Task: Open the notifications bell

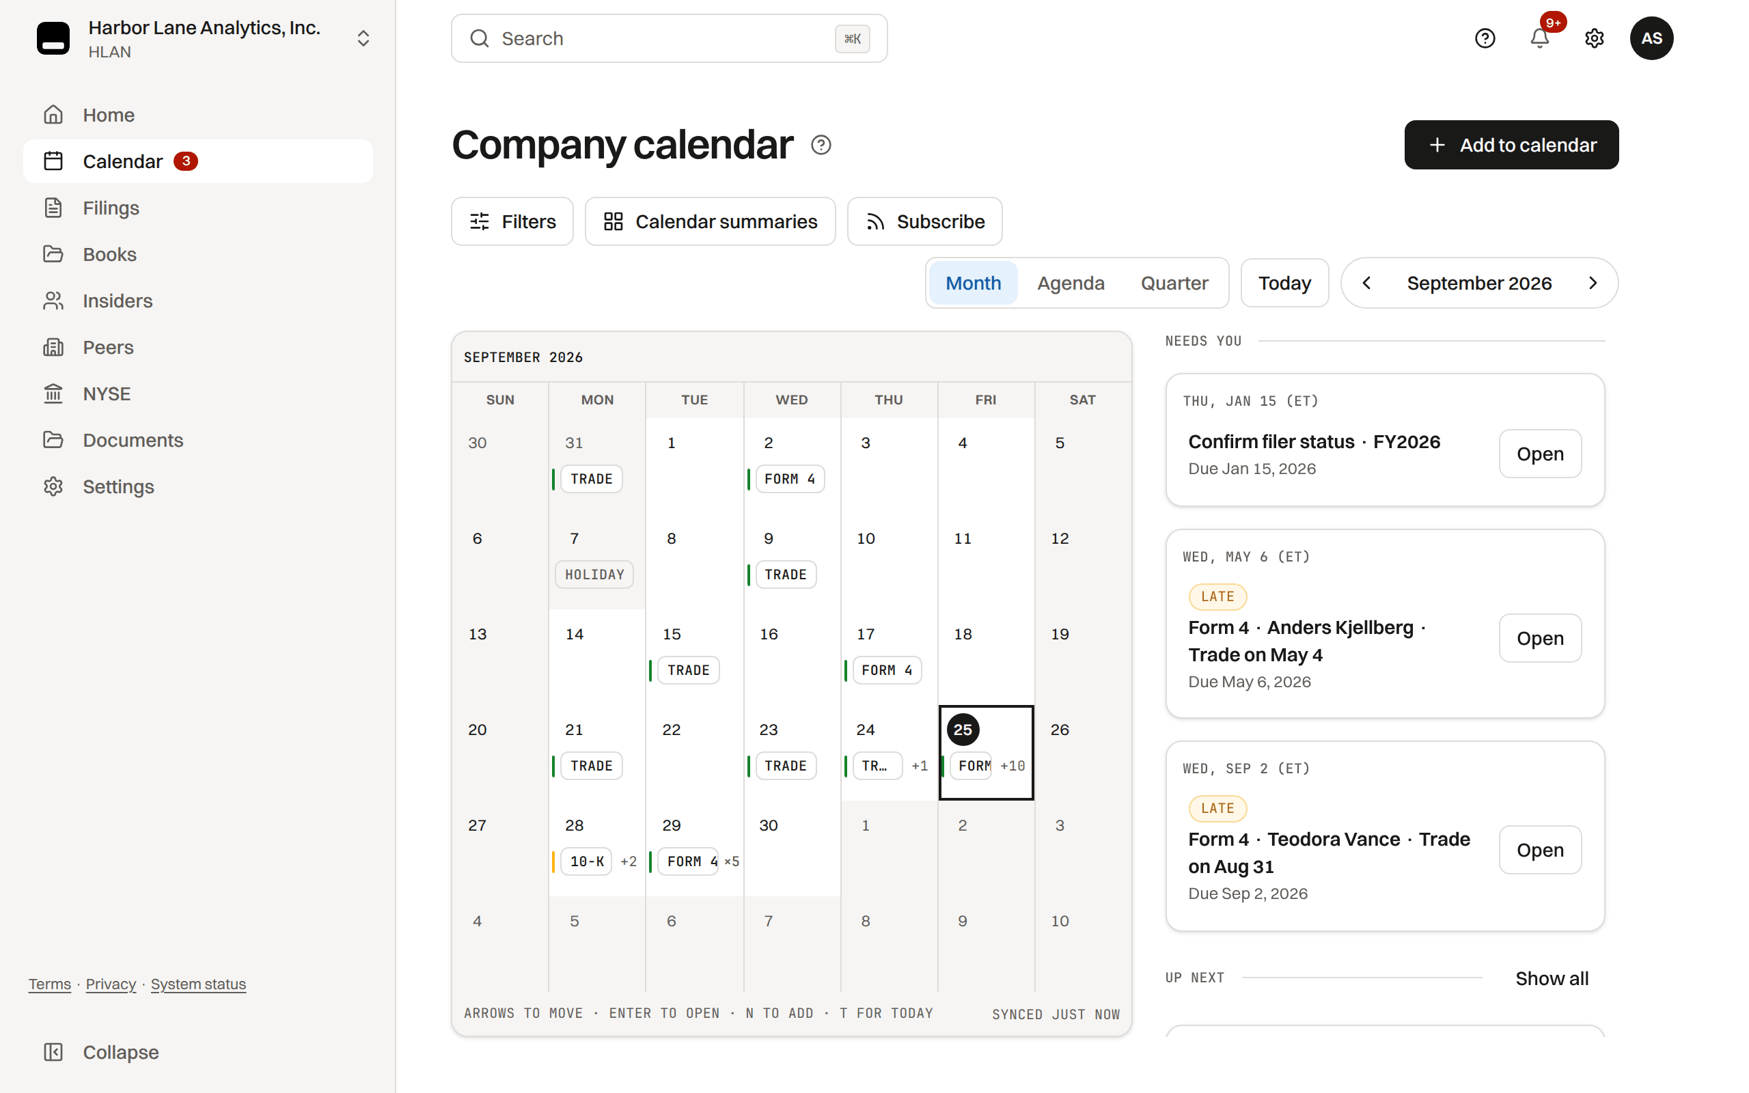Action: (1539, 38)
